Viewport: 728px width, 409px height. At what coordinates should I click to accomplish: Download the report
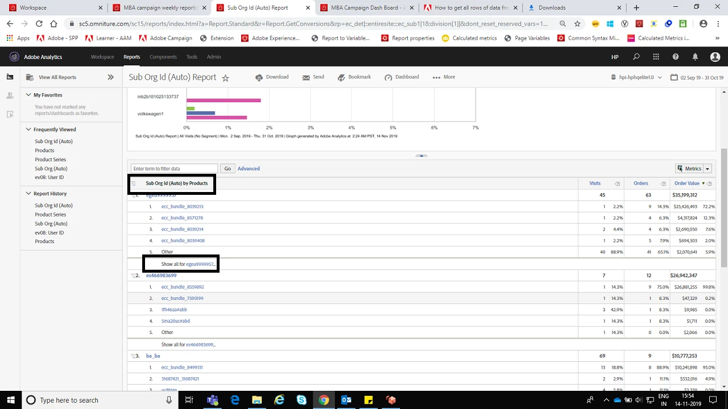click(272, 77)
